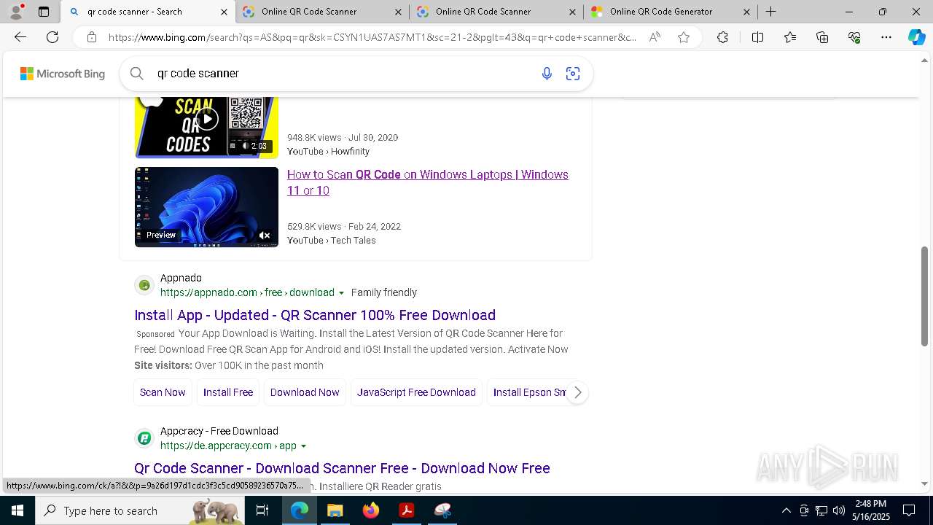Screen dimensions: 933x525
Task: Click JavaScript Free Download button
Action: [x=416, y=392]
